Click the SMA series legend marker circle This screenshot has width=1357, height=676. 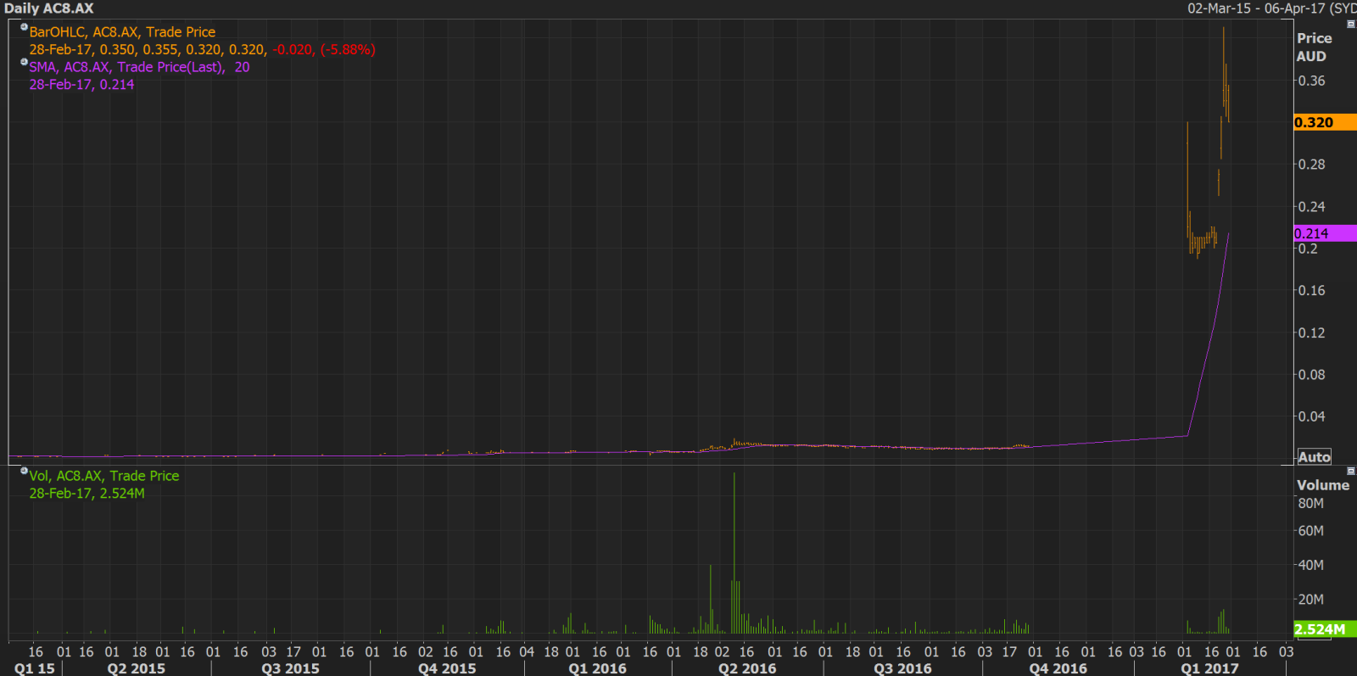(24, 61)
